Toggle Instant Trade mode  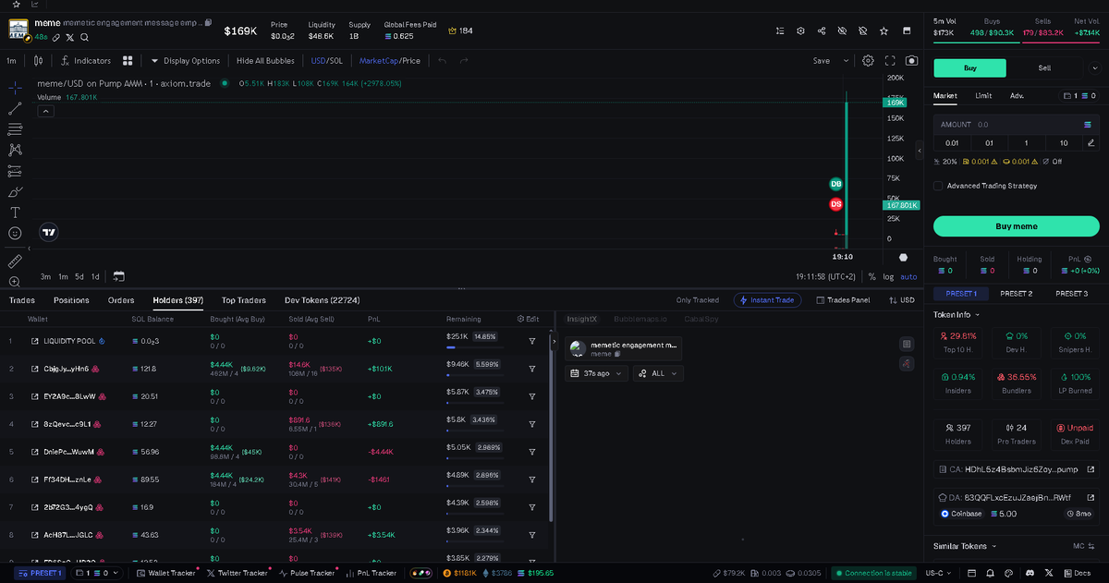tap(765, 300)
